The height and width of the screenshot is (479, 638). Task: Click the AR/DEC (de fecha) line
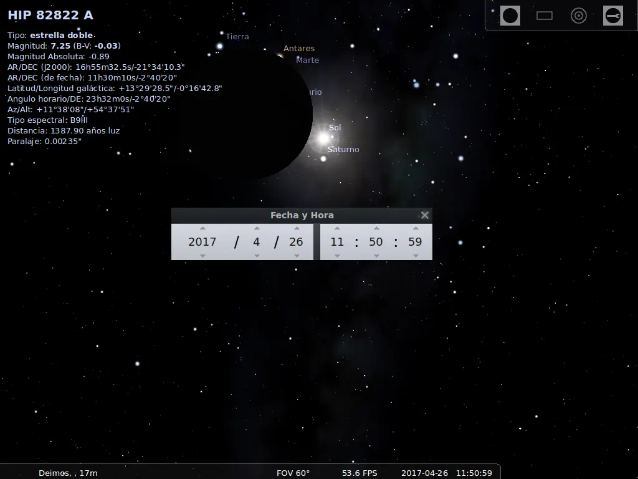[x=92, y=77]
